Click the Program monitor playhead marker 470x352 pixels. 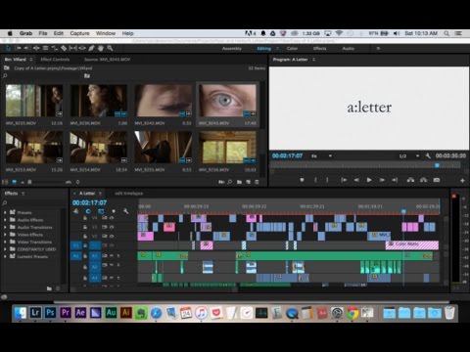point(437,165)
